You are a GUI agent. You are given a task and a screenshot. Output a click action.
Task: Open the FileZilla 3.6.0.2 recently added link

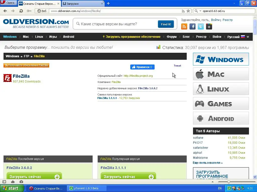click(148, 88)
